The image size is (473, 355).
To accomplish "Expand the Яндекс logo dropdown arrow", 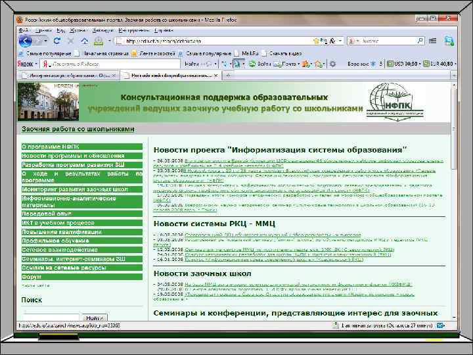I will 36,64.
